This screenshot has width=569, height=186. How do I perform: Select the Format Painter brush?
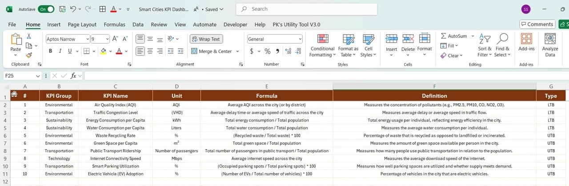click(x=29, y=55)
